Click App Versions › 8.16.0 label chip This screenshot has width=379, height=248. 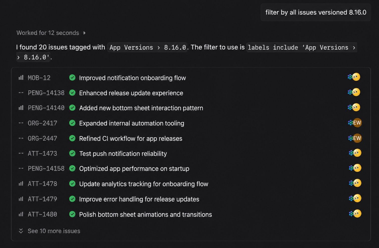[148, 47]
